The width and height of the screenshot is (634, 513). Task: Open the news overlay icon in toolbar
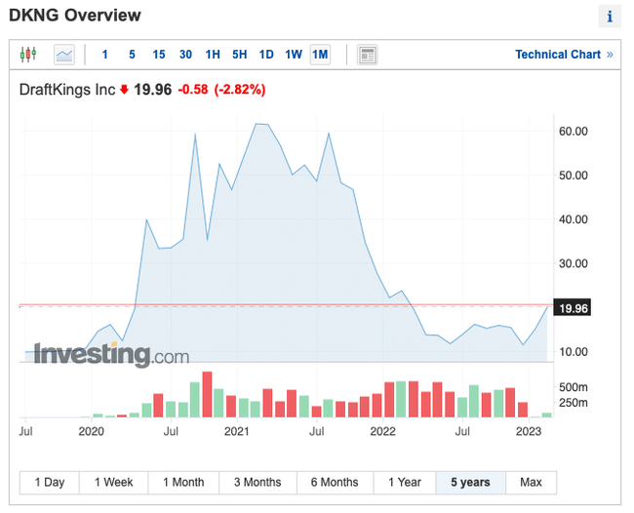(367, 55)
